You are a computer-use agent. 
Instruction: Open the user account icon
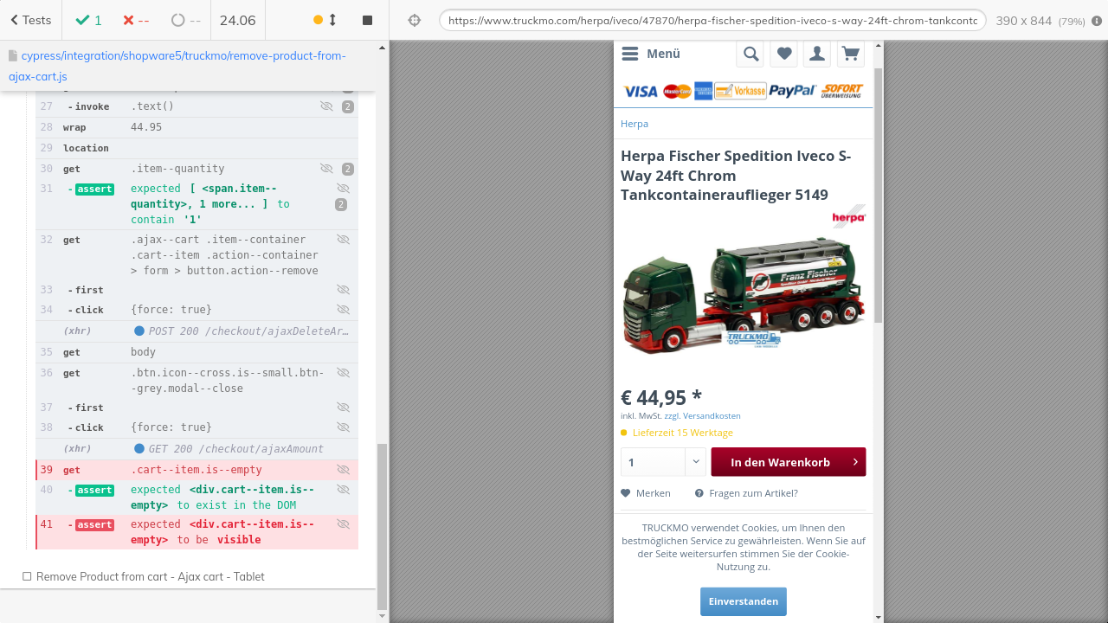tap(816, 54)
